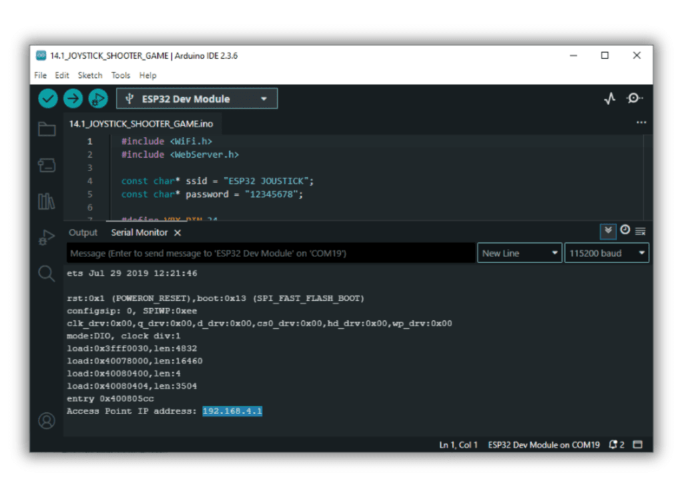This screenshot has width=682, height=498.
Task: Open the Serial Monitor magnifier icon in toolbar
Action: tap(634, 99)
